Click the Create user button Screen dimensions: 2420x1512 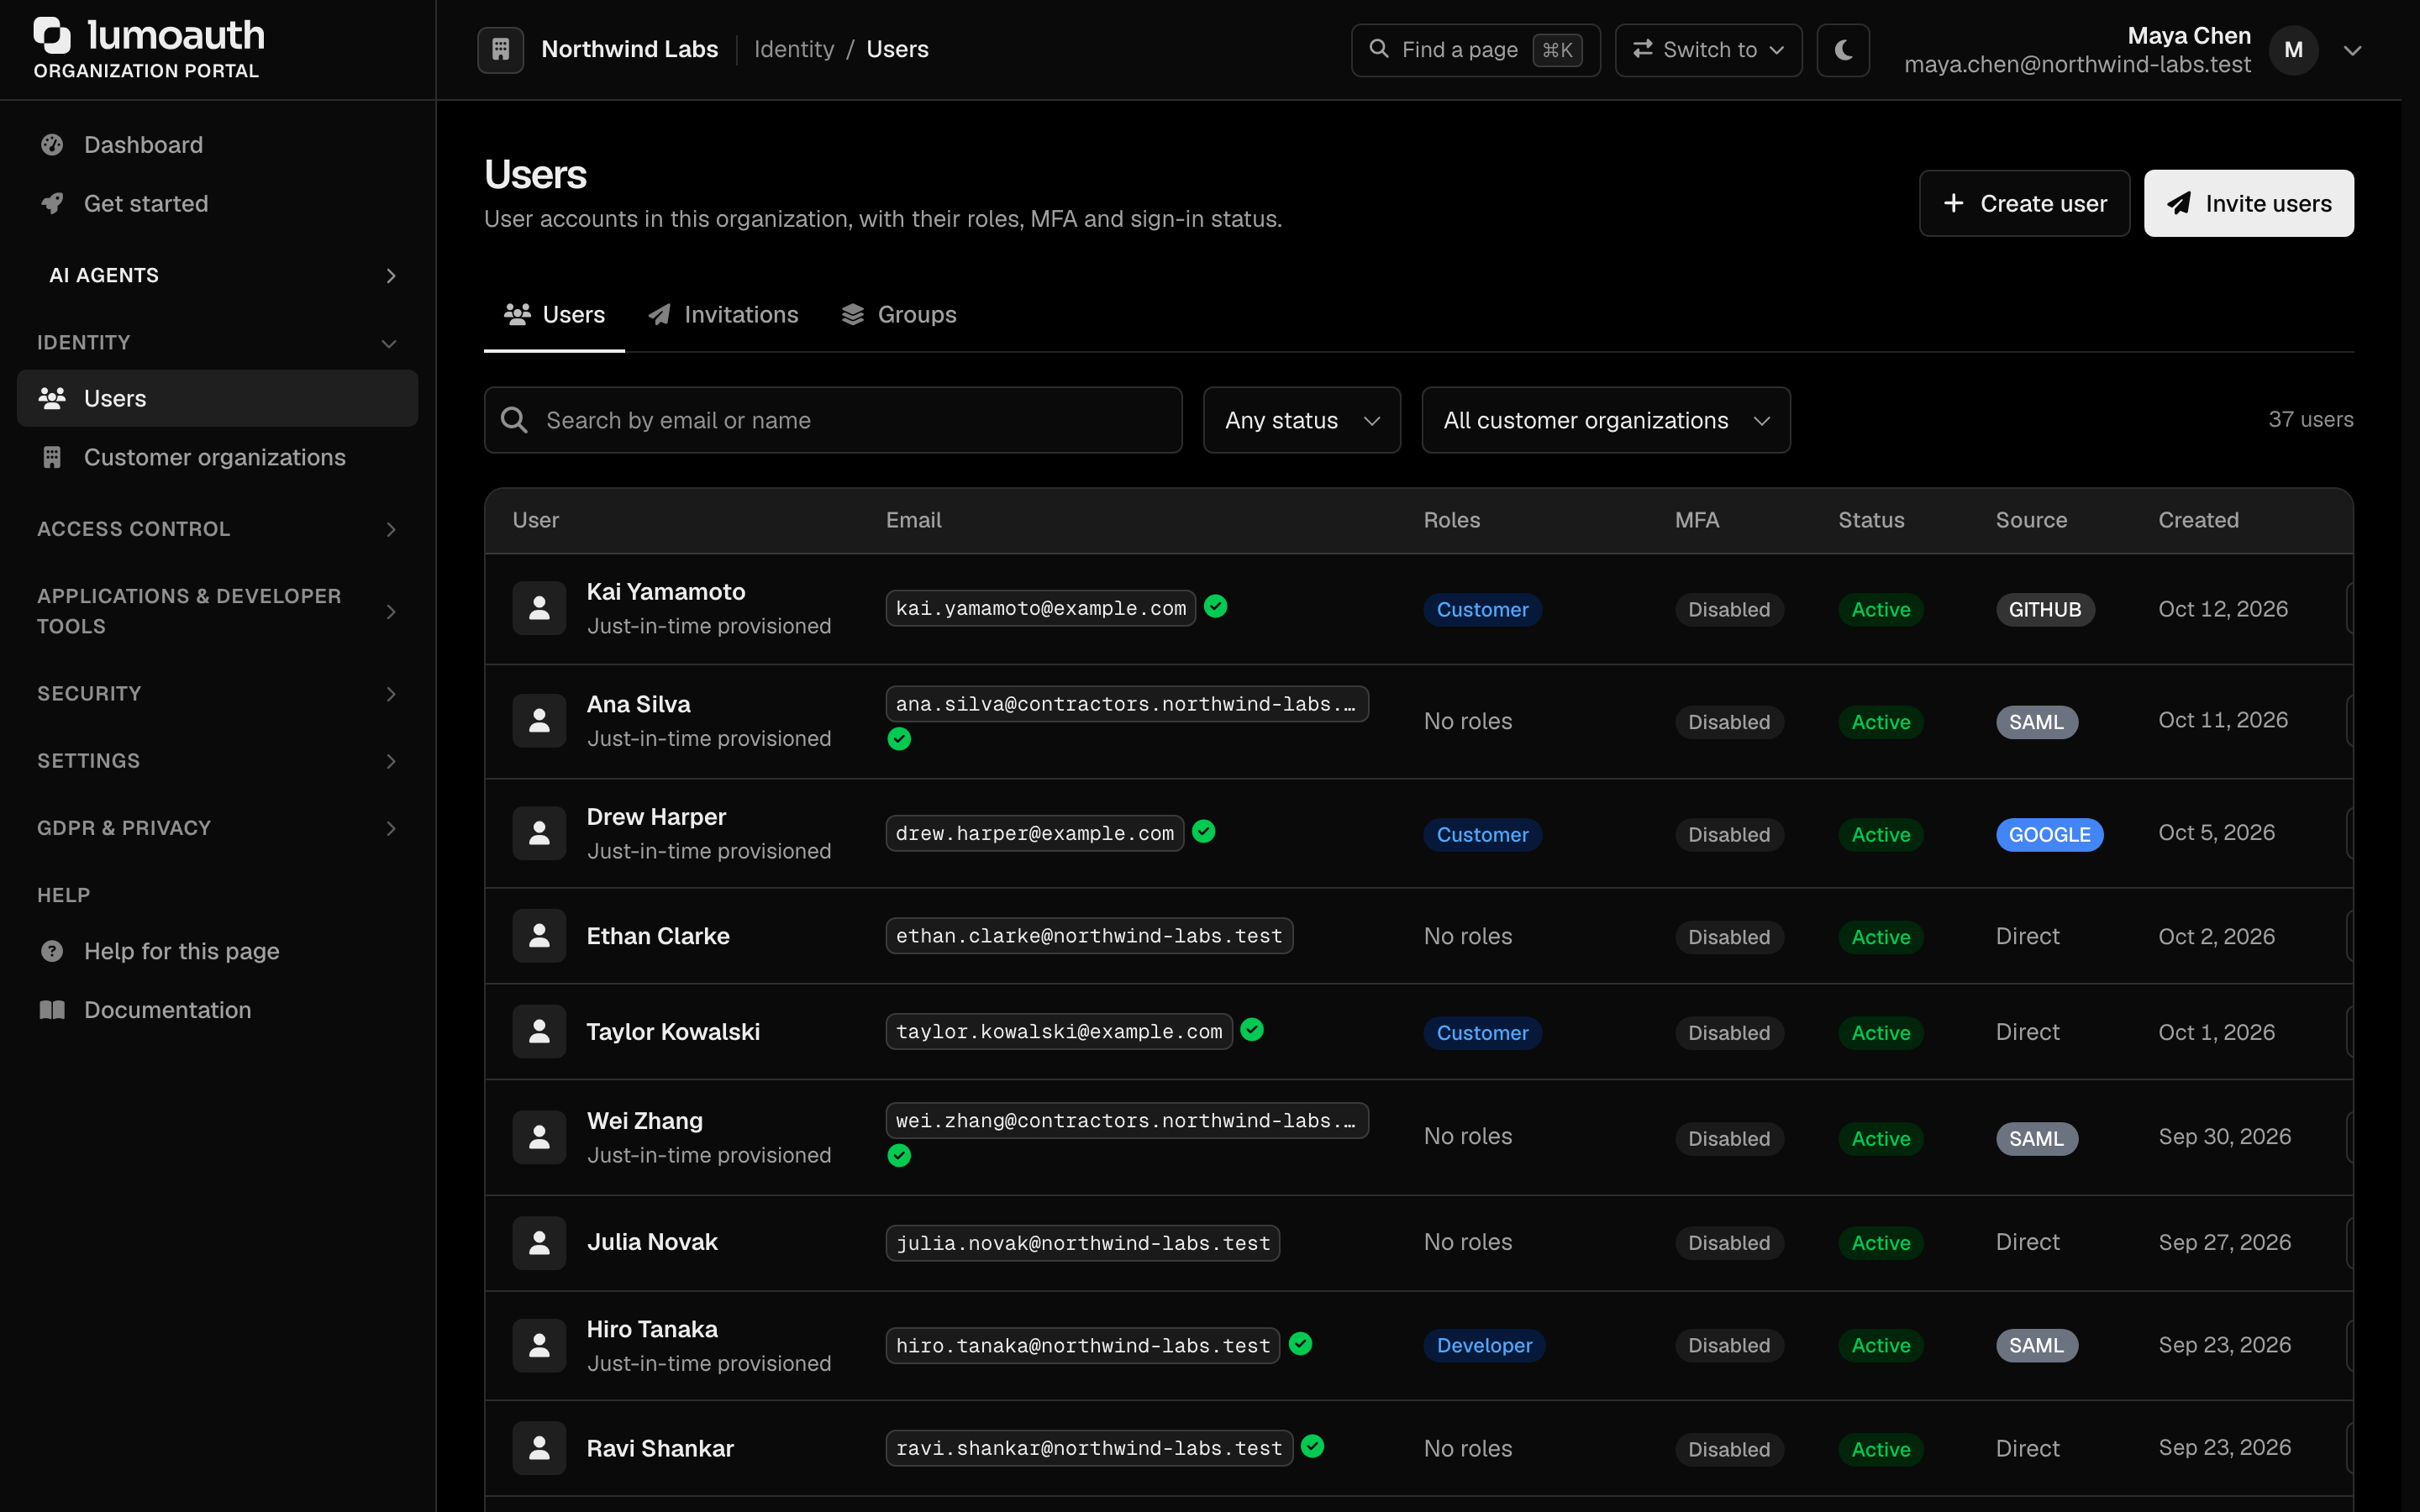tap(2024, 203)
